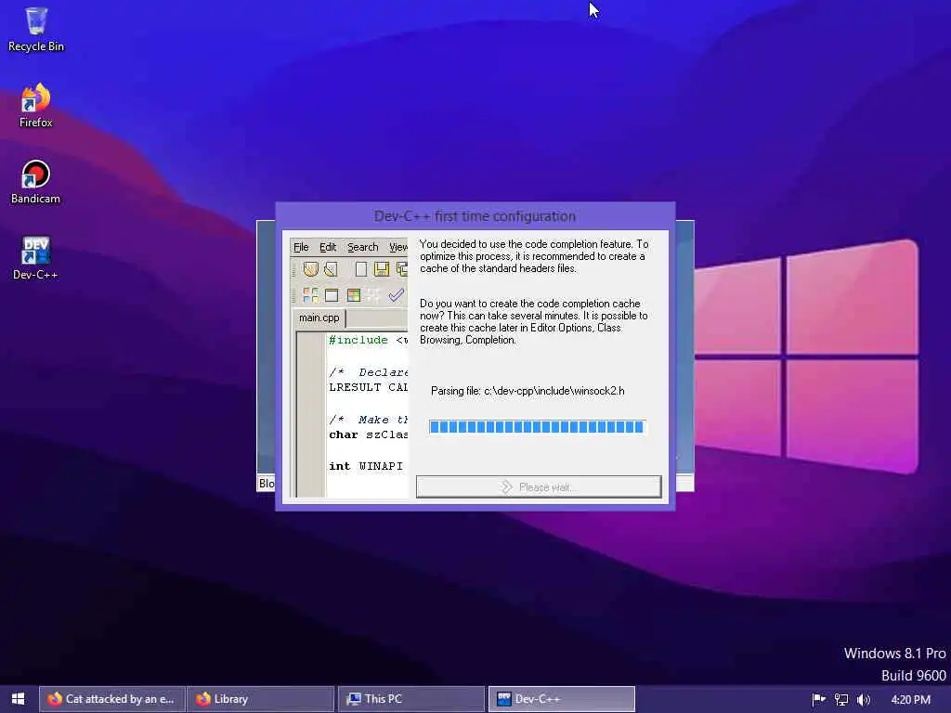
Task: Click the Dev-C++ first time configuration title bar
Action: (475, 216)
